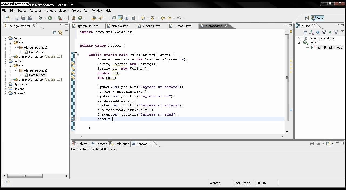Click the Print toolbar icon
This screenshot has height=190, width=346.
click(x=29, y=18)
